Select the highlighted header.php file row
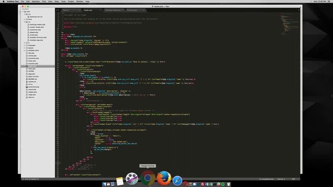The image size is (333, 187). (38, 66)
